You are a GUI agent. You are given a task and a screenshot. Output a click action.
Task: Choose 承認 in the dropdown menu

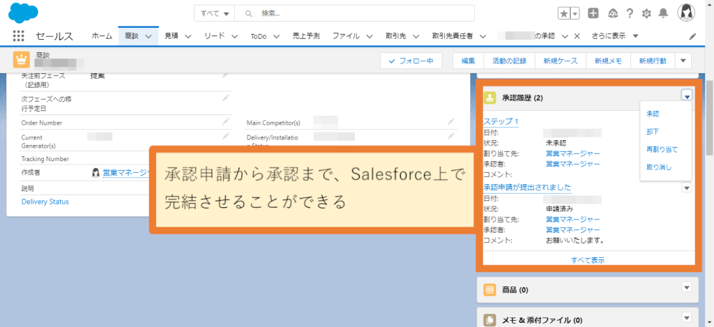tap(653, 114)
